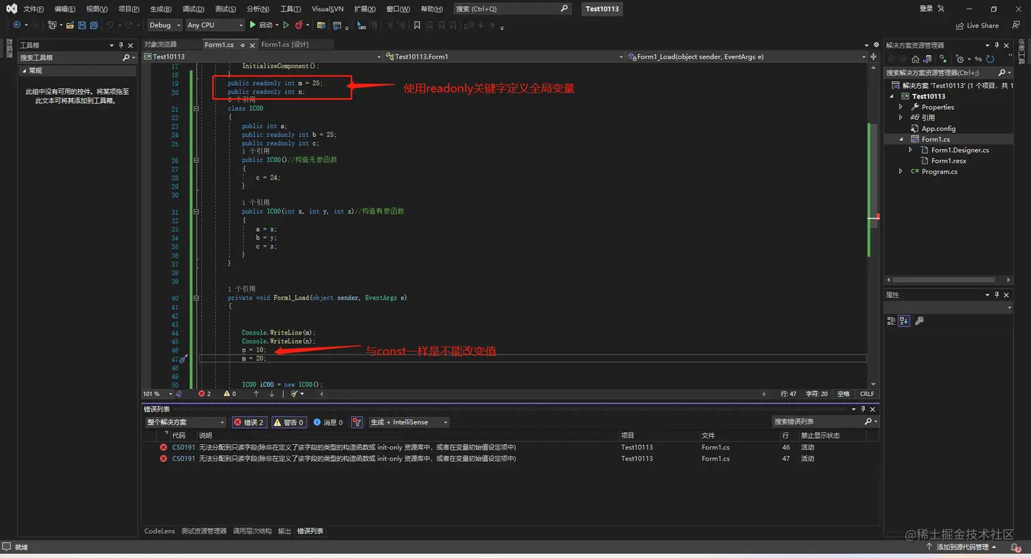The height and width of the screenshot is (558, 1031).
Task: Open the Build + IntelliSense dropdown
Action: (x=408, y=422)
